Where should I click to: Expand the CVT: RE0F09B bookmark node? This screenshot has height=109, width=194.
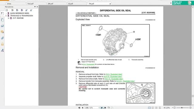click(x=8, y=18)
